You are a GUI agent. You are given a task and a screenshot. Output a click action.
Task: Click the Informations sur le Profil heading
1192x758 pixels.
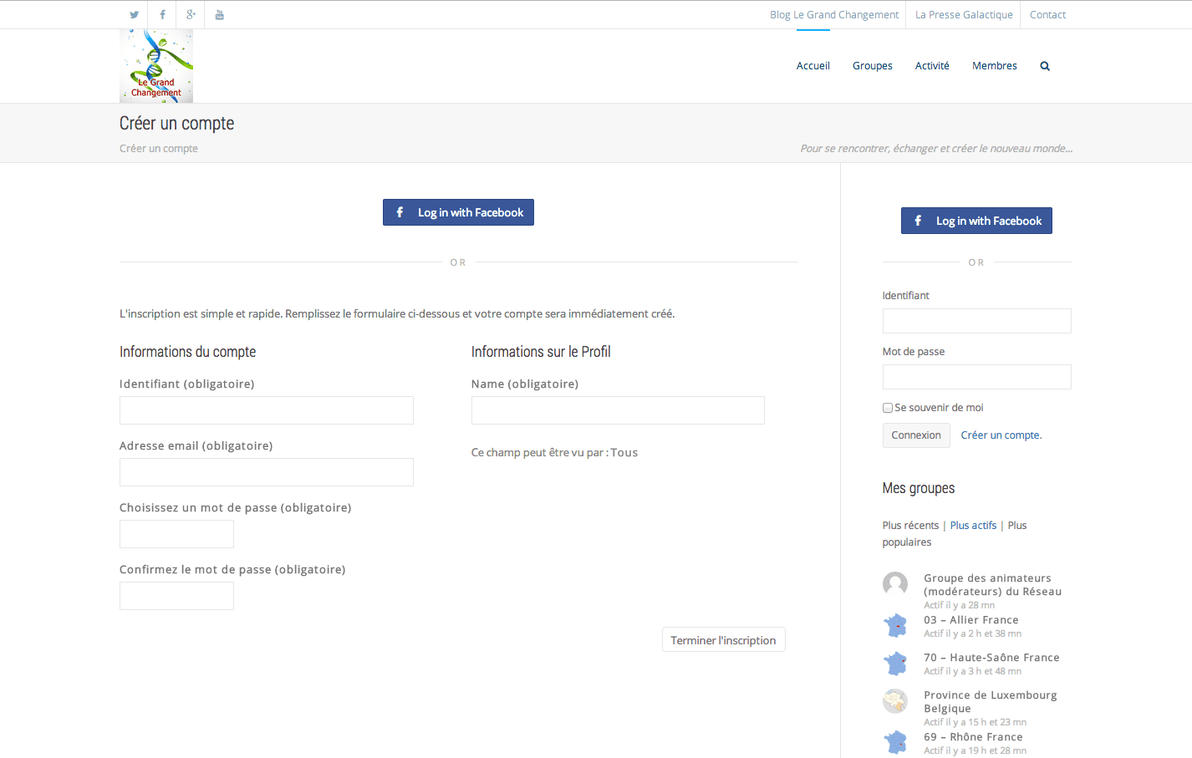click(541, 352)
